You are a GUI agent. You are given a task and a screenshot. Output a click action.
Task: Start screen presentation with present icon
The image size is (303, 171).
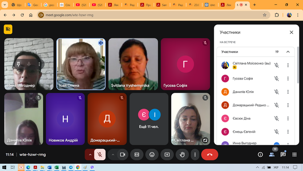pyautogui.click(x=167, y=154)
